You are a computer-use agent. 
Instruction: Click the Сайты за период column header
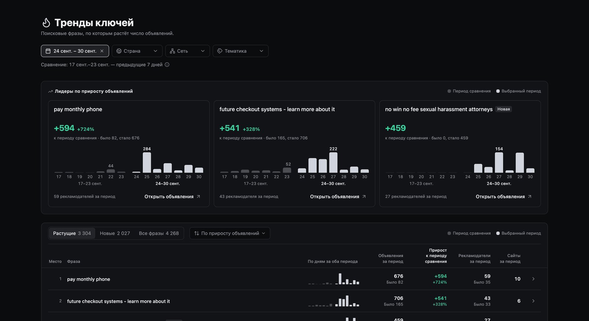click(x=510, y=259)
